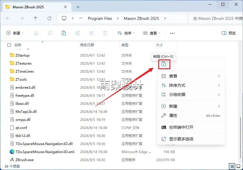Click Maxon ZBrush 2025 in the address bar
Image resolution: width=243 pixels, height=170 pixels.
pyautogui.click(x=141, y=18)
